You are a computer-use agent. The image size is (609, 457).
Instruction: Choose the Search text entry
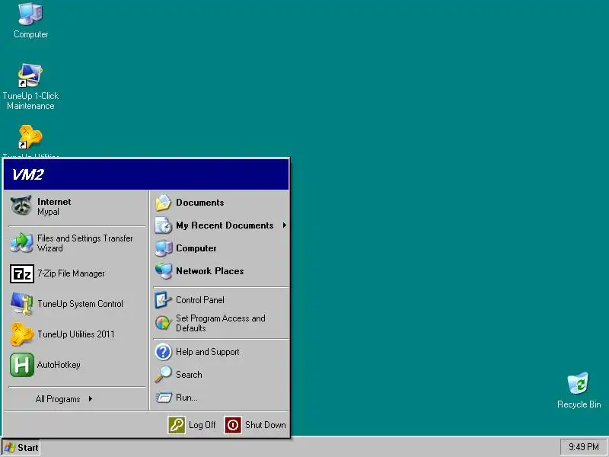click(x=189, y=375)
